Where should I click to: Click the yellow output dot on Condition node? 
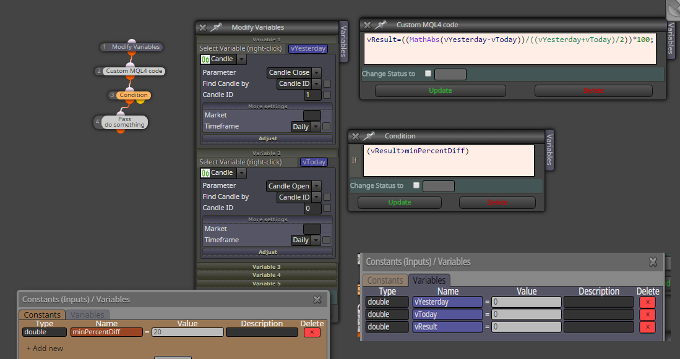[x=140, y=101]
